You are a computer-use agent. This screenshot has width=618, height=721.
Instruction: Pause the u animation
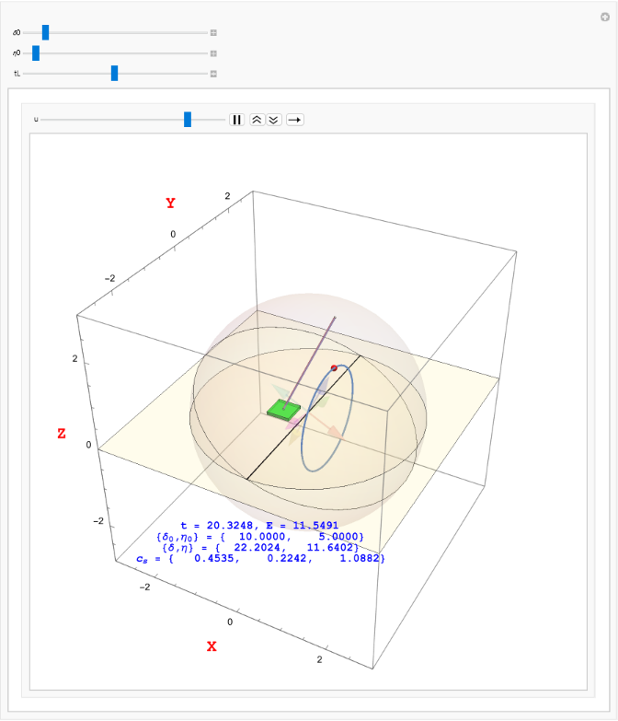coord(236,120)
